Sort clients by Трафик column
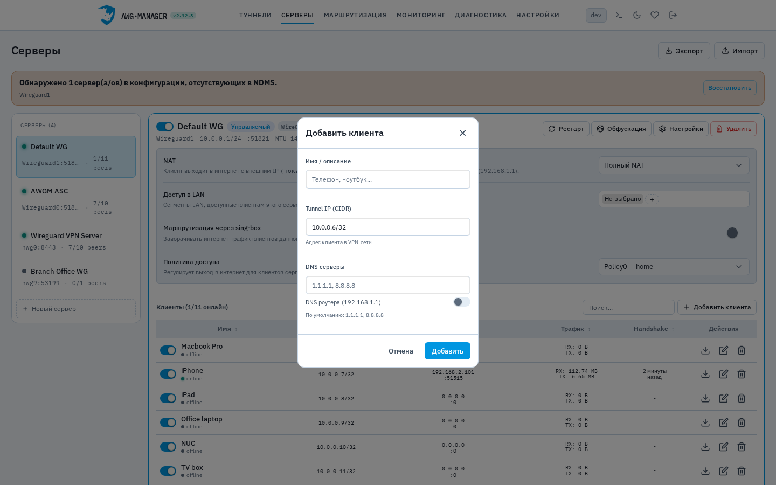The width and height of the screenshot is (776, 485). click(576, 329)
